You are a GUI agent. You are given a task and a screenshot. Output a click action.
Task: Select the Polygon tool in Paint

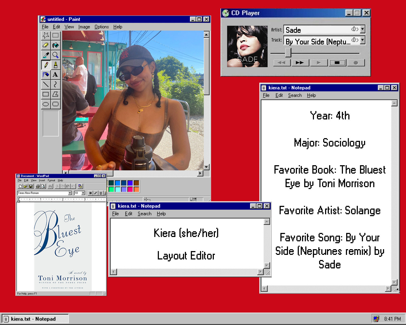(55, 94)
